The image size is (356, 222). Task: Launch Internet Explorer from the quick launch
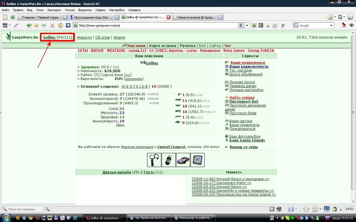tap(75, 218)
